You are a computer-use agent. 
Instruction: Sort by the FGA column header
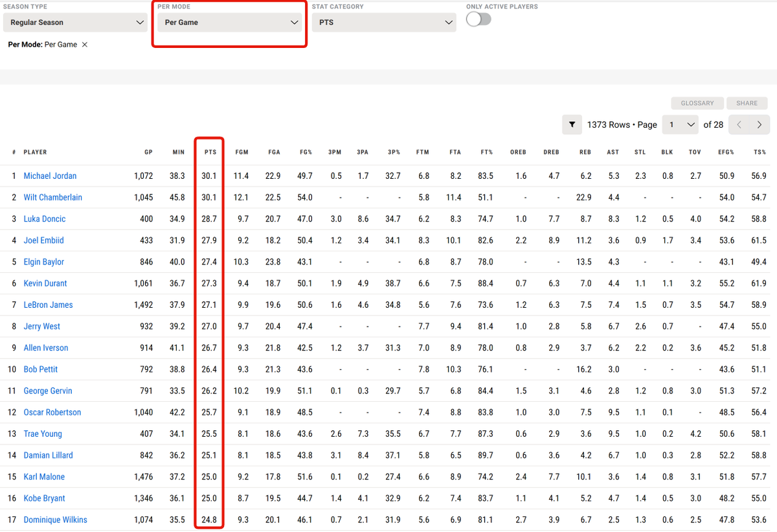coord(274,152)
